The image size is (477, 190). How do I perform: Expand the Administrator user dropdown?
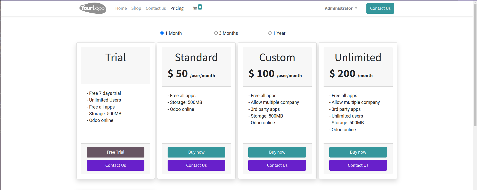[341, 8]
